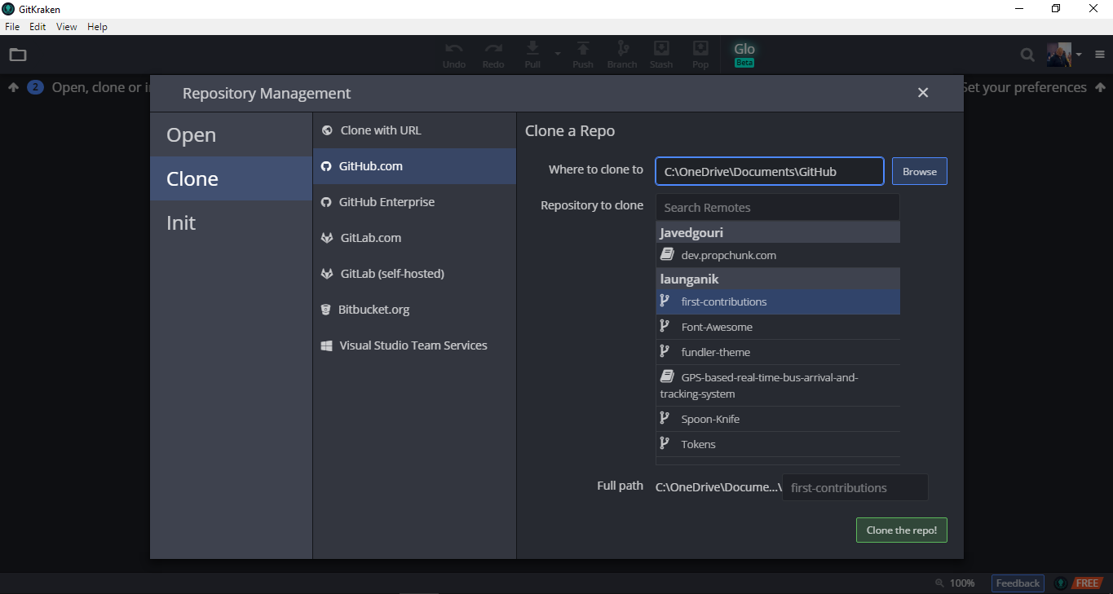Image resolution: width=1113 pixels, height=594 pixels.
Task: Click the globe icon beside Clone with URL
Action: pyautogui.click(x=327, y=130)
